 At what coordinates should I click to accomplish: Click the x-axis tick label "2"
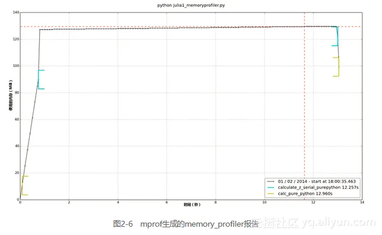[x=69, y=202]
